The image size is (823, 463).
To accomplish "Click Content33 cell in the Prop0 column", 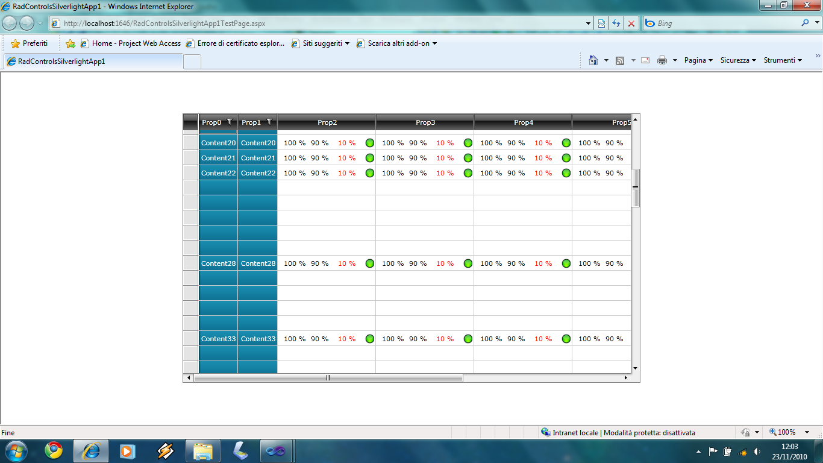I will 218,339.
